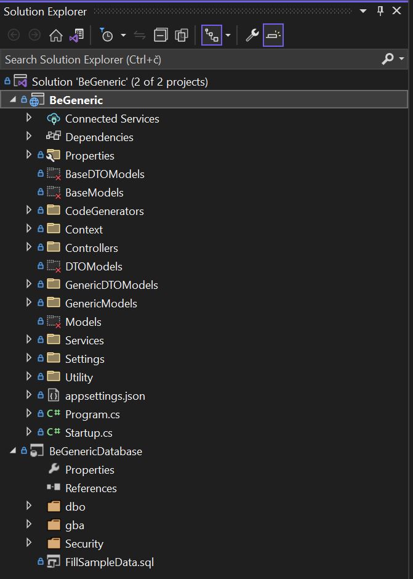Image resolution: width=413 pixels, height=579 pixels.
Task: Open Properties with the wrench icon
Action: 252,36
